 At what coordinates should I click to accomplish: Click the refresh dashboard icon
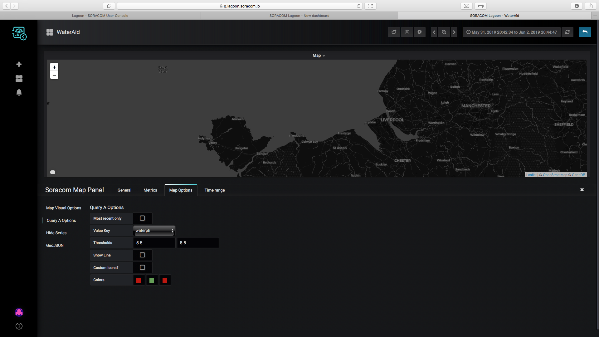coord(567,32)
